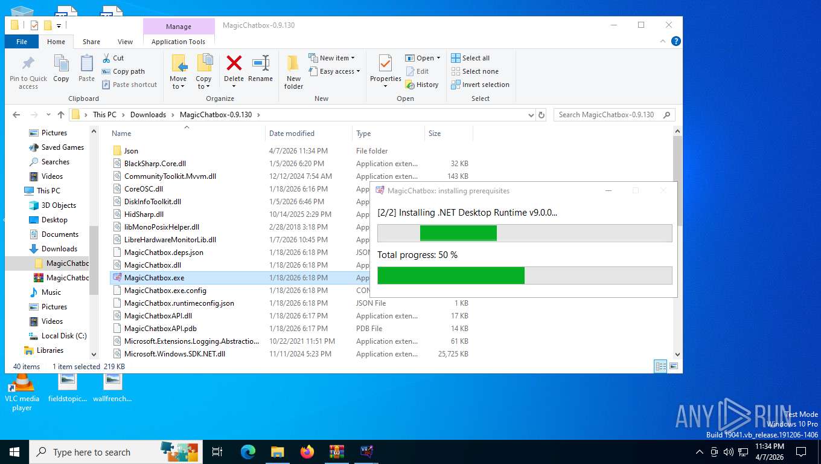Screen dimensions: 821x464
Task: Select Desktop in the navigation pane
Action: pyautogui.click(x=54, y=220)
